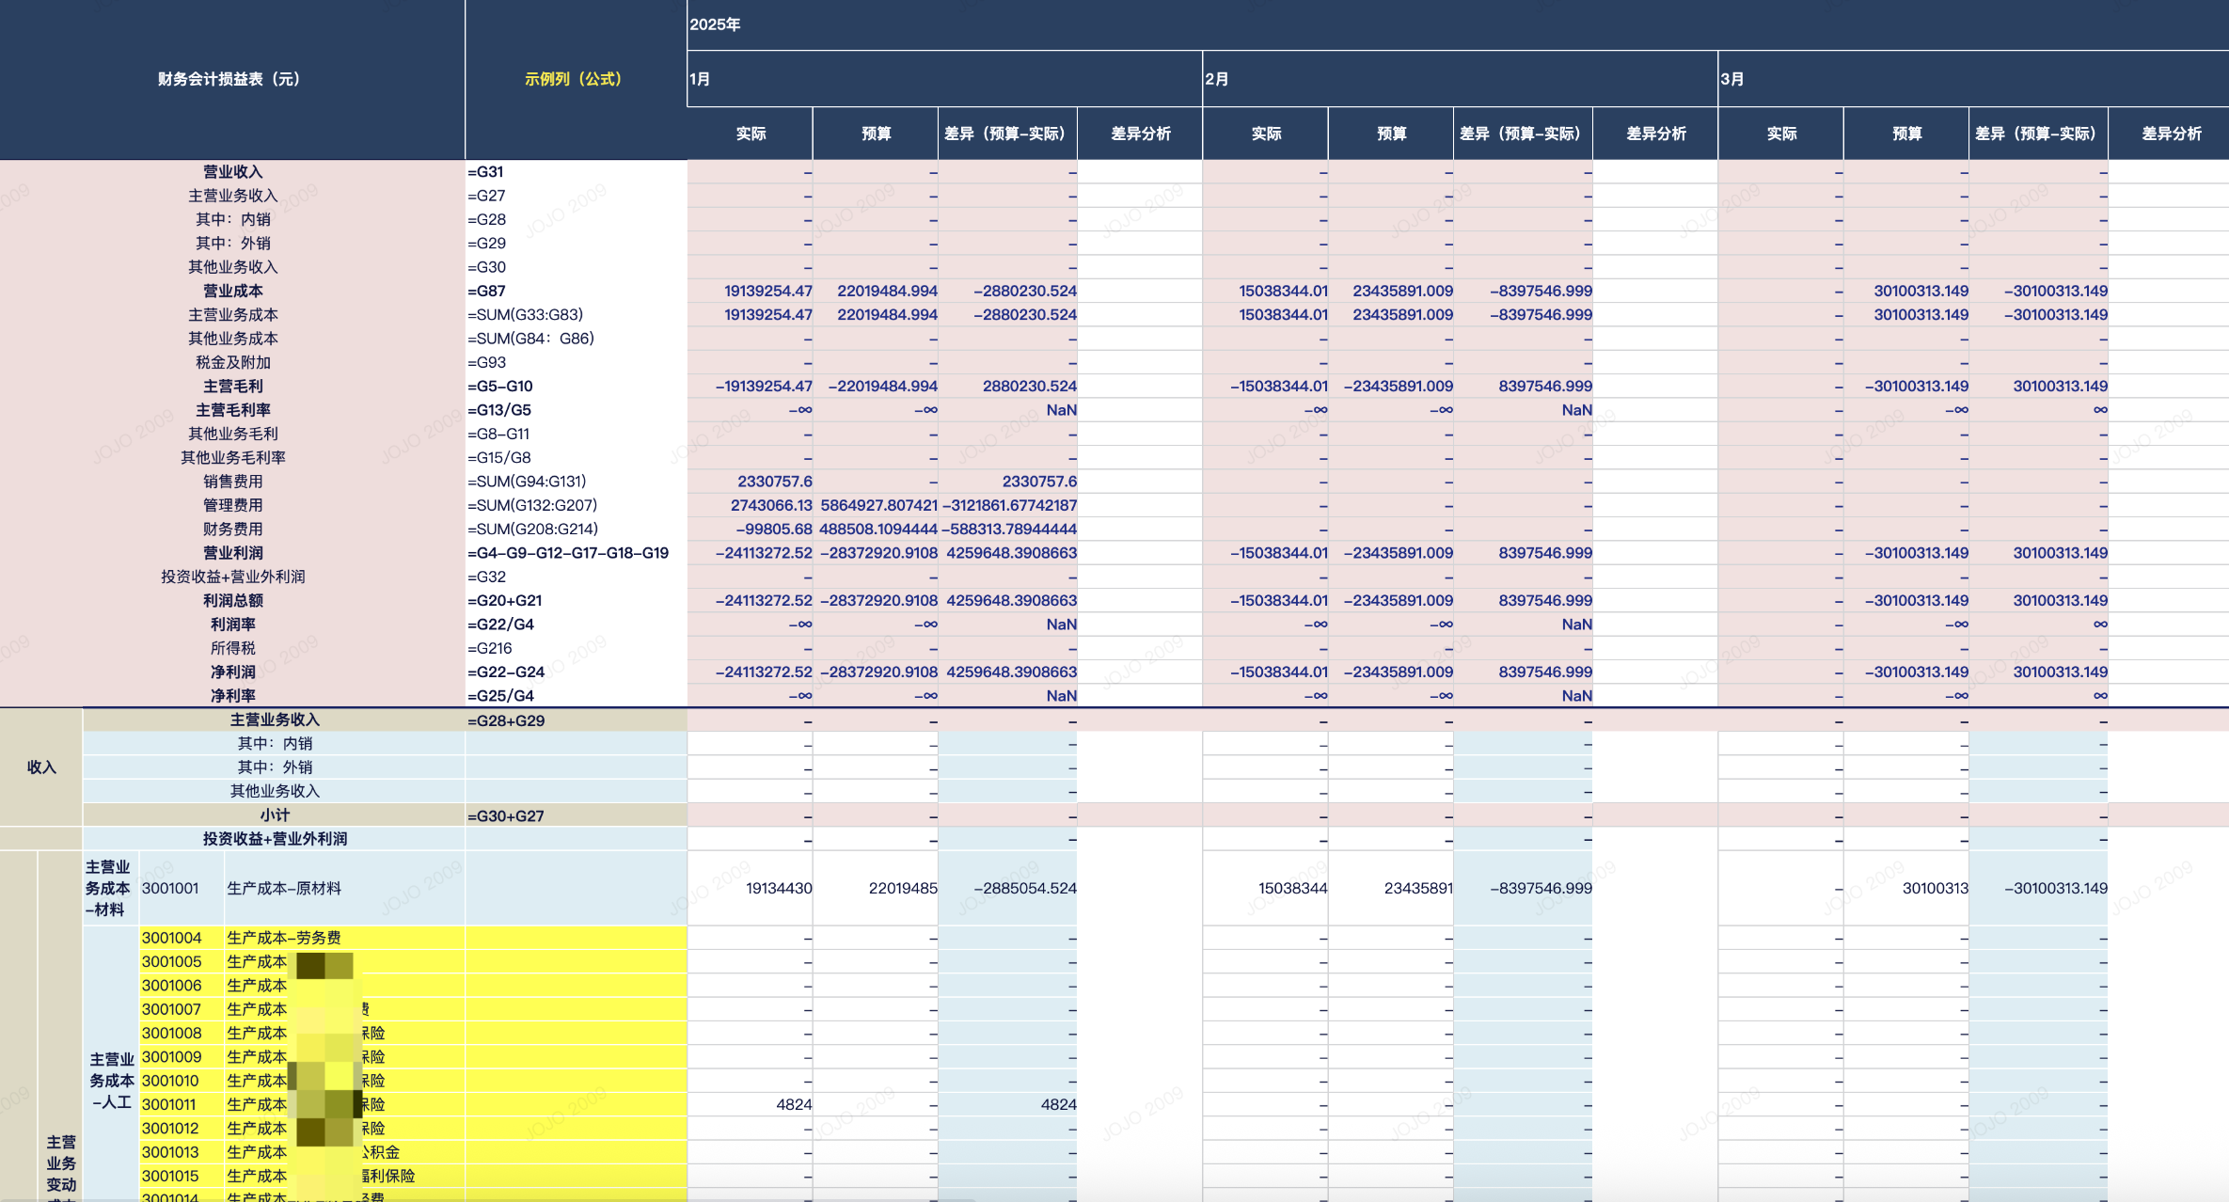
Task: Click the merged 收入 category cell
Action: [x=41, y=767]
